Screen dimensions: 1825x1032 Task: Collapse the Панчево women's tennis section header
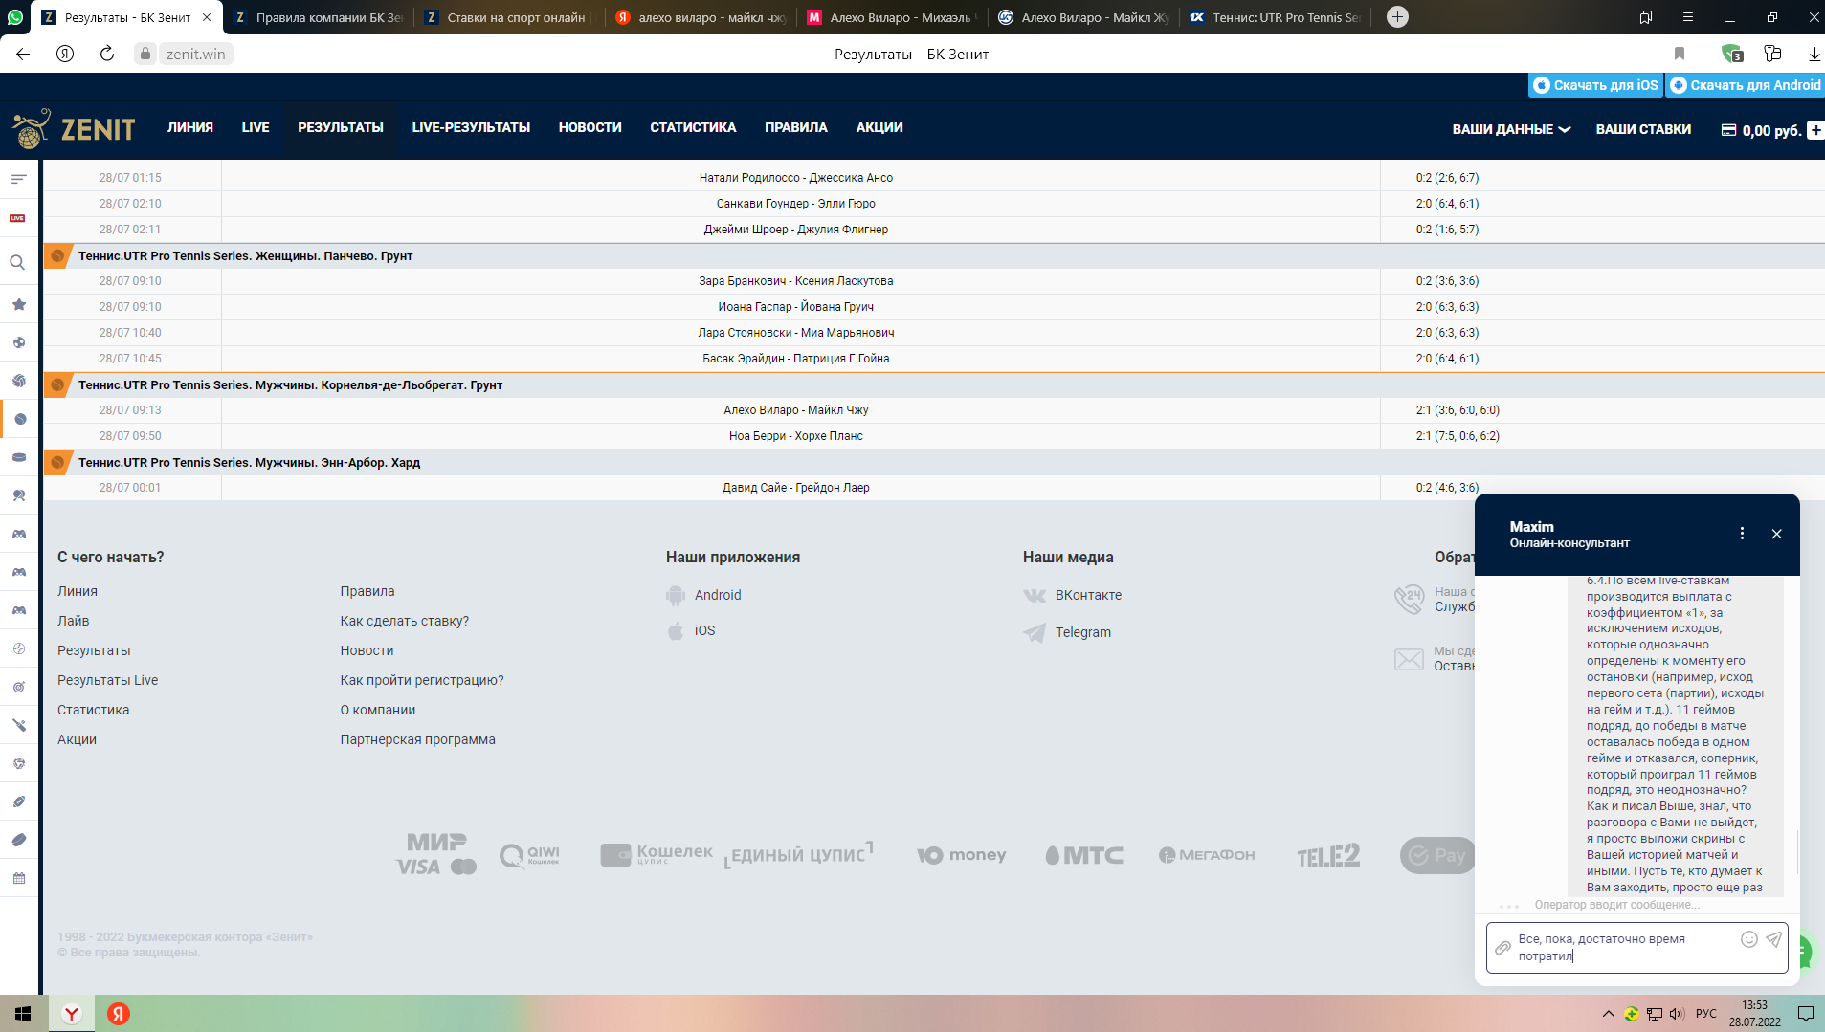246,256
